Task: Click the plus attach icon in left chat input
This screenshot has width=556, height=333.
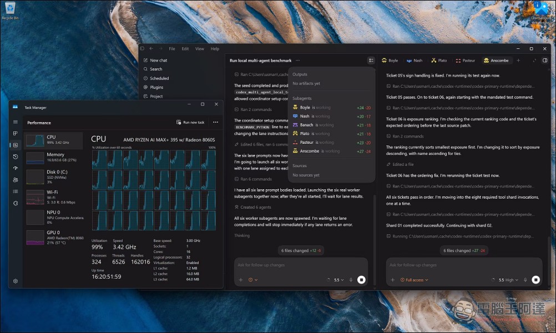Action: pyautogui.click(x=241, y=280)
